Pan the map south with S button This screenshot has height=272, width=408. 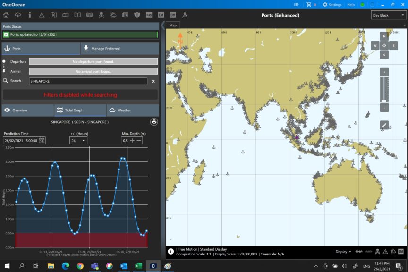coord(384,55)
